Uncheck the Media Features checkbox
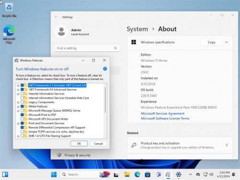The image size is (240, 180). [22, 106]
